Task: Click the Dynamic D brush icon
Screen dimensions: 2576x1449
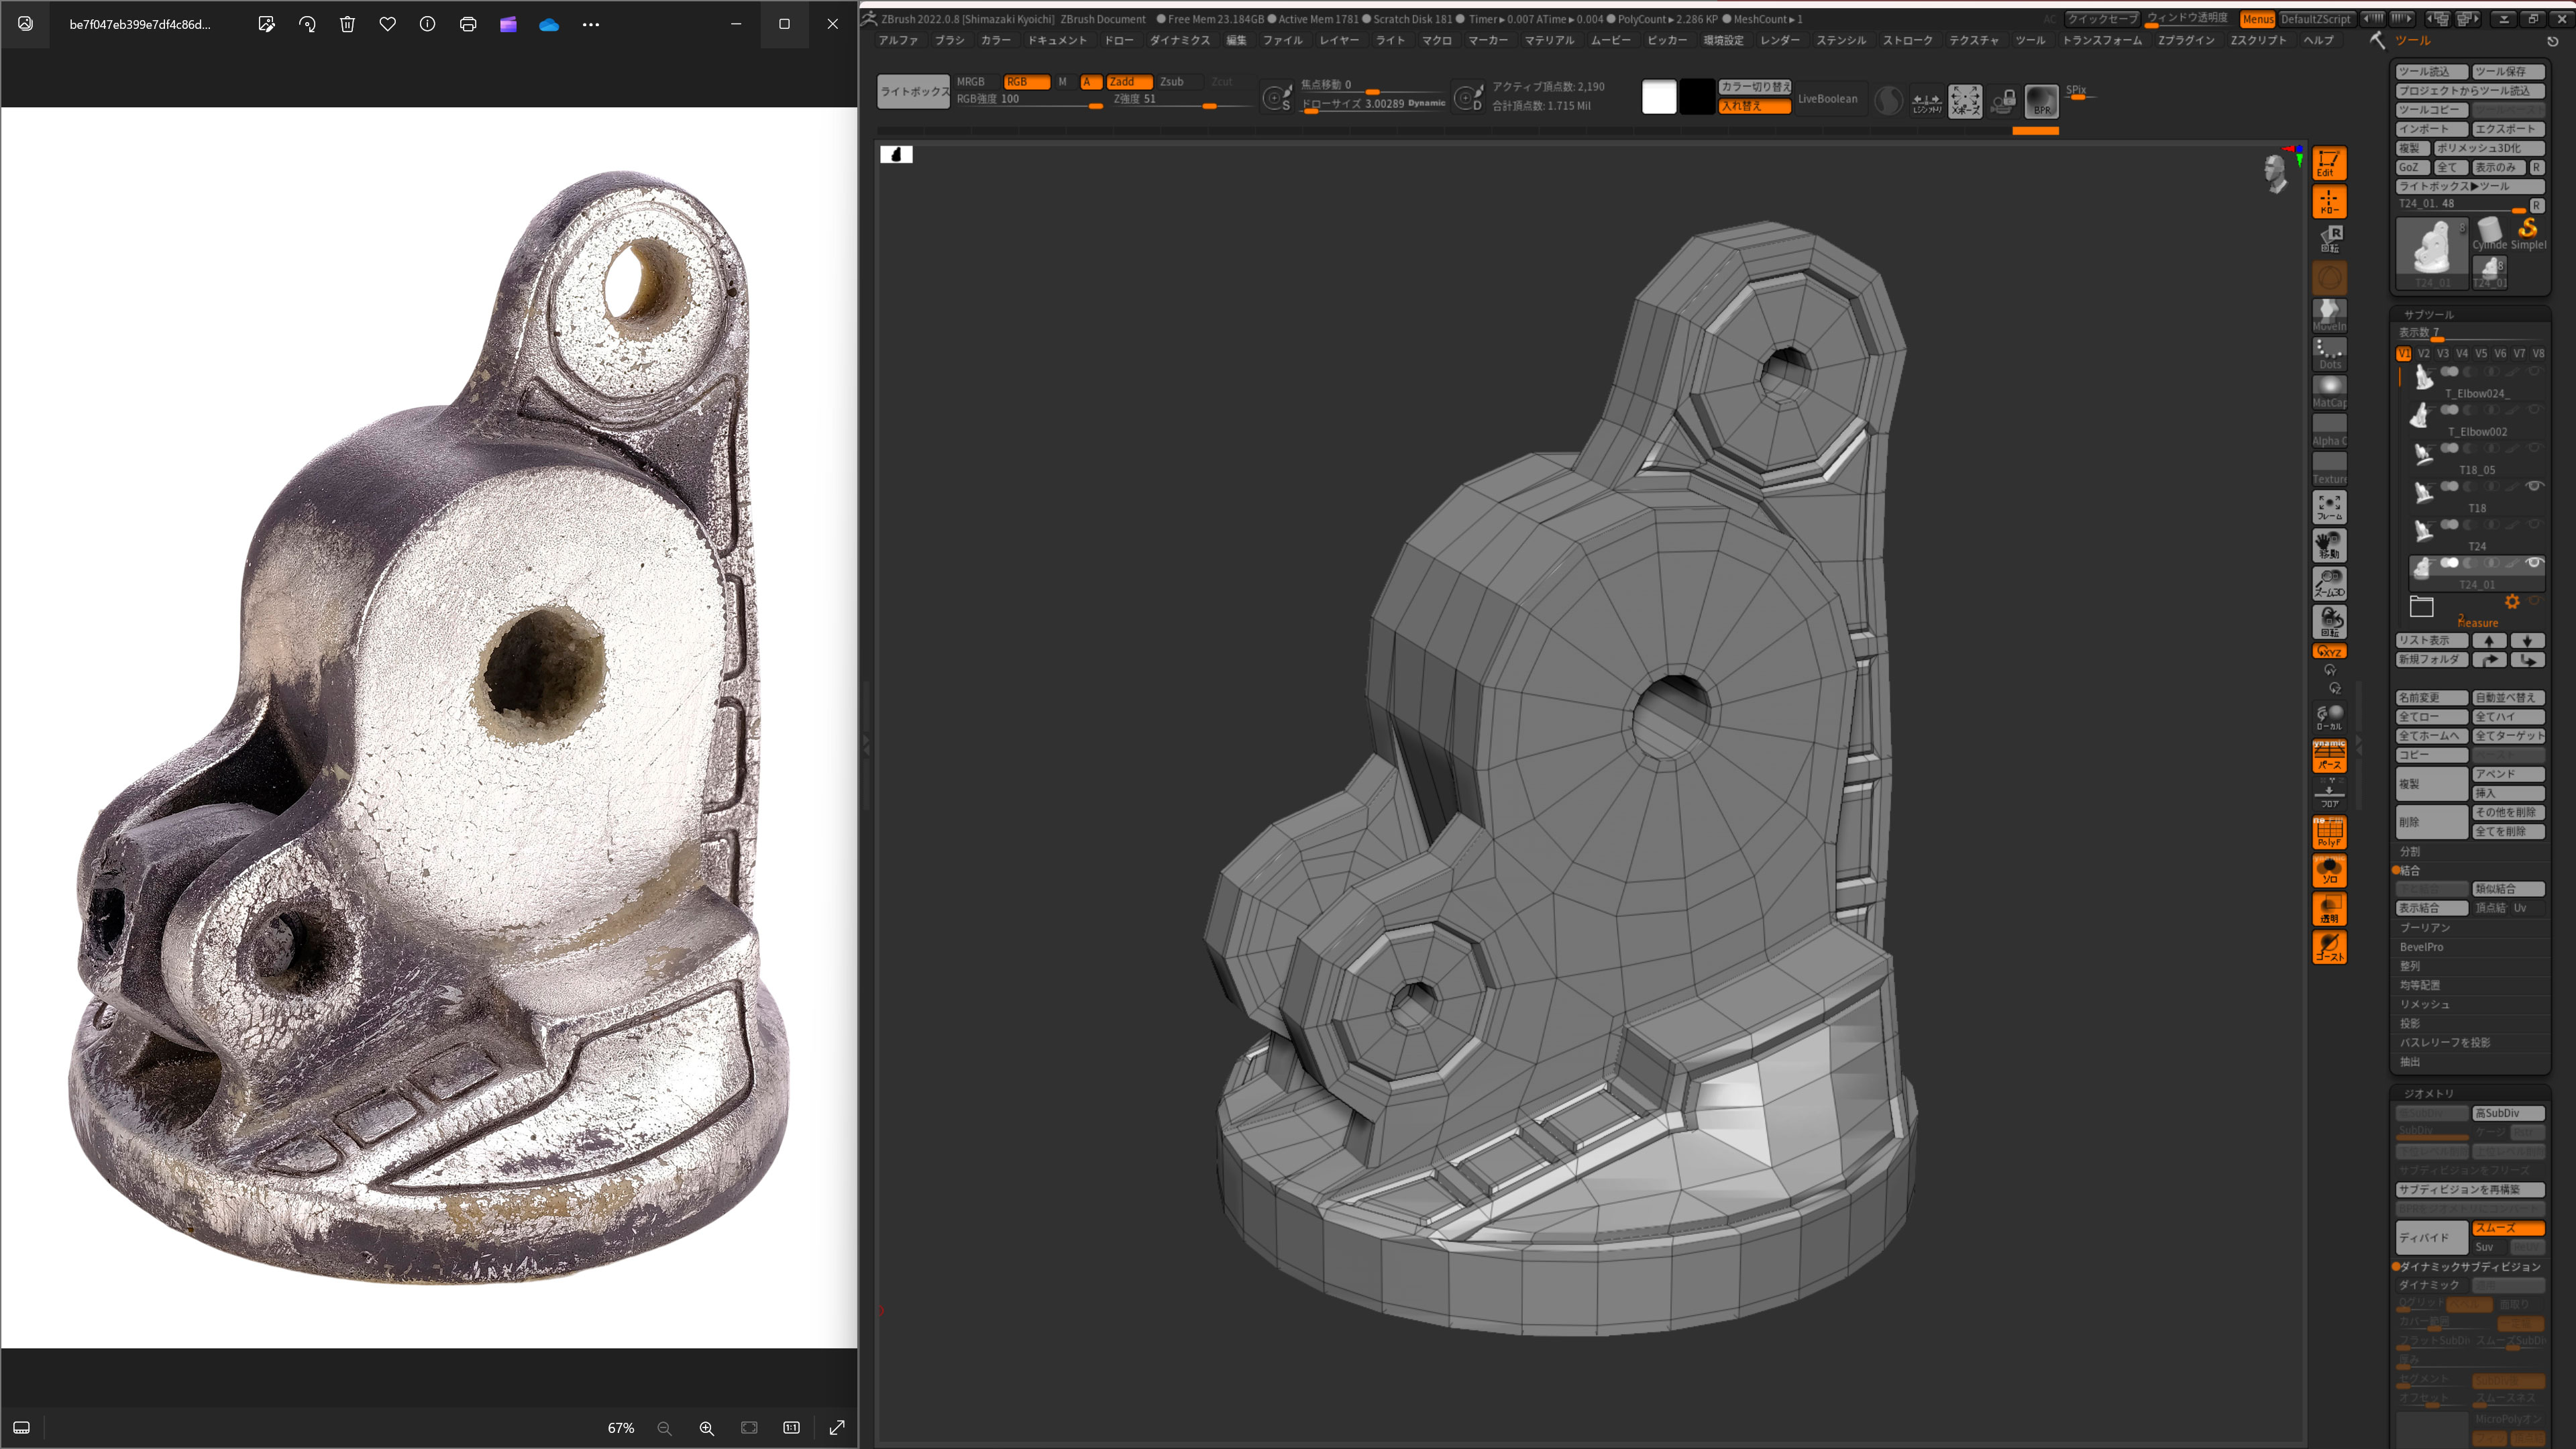Action: [x=1468, y=98]
